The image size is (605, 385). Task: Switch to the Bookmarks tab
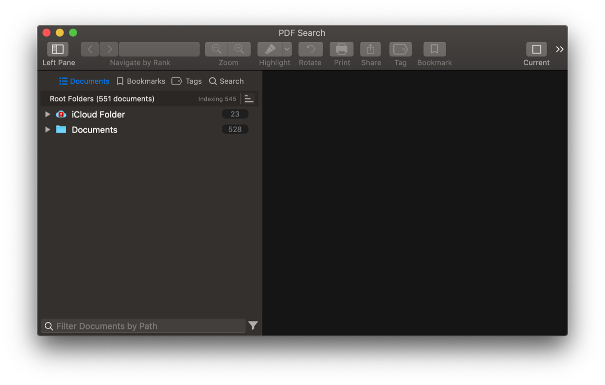[x=141, y=81]
